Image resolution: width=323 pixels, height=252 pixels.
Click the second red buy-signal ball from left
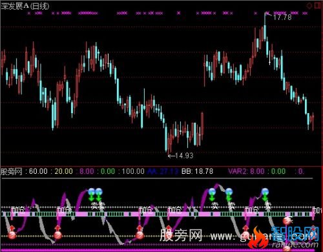click(58, 235)
